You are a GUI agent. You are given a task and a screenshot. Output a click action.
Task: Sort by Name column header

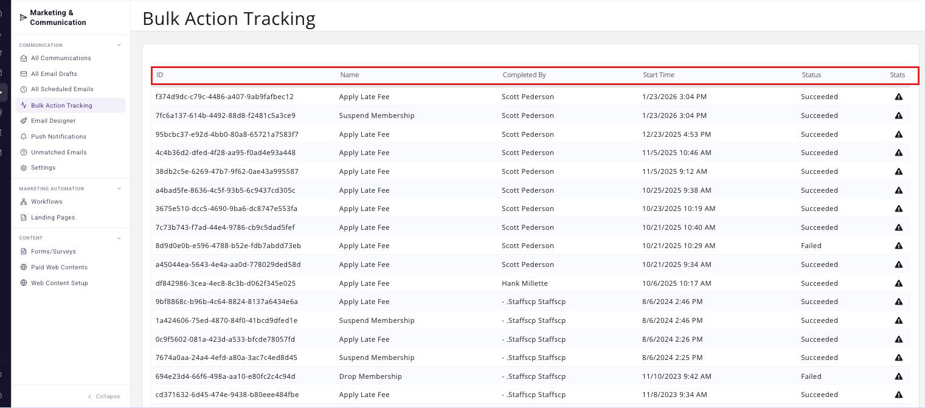click(x=350, y=75)
